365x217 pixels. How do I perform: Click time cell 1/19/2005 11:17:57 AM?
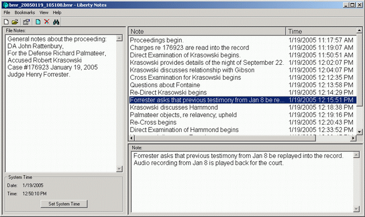(321, 40)
